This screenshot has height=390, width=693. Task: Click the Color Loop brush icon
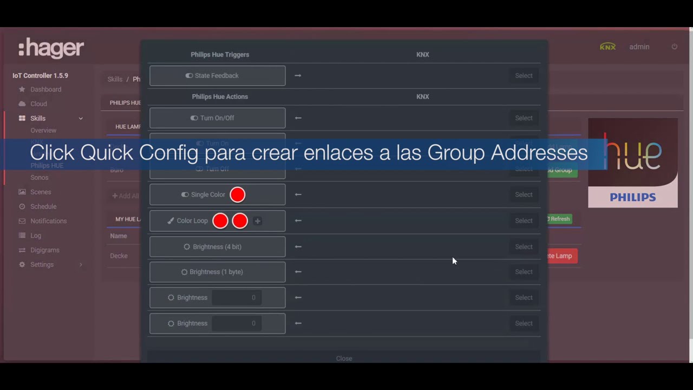[171, 221]
